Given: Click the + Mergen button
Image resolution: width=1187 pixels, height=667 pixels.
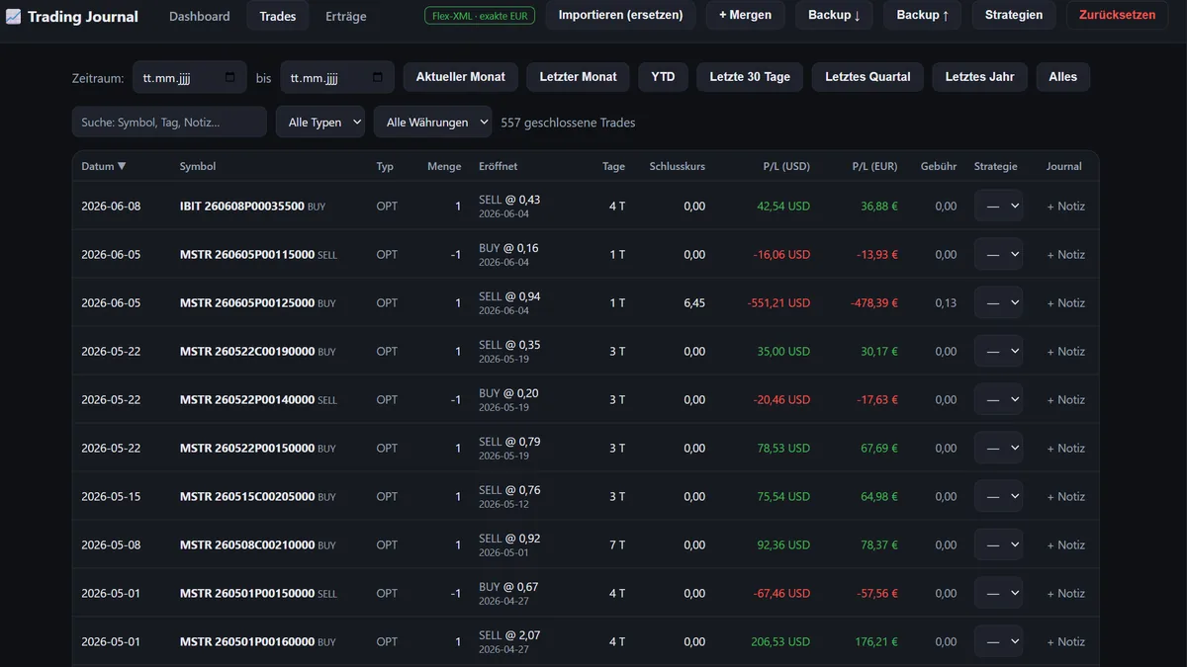Looking at the screenshot, I should point(746,15).
